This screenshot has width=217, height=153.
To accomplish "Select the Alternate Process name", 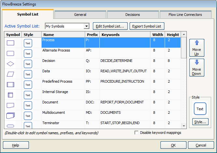I will [63, 53].
